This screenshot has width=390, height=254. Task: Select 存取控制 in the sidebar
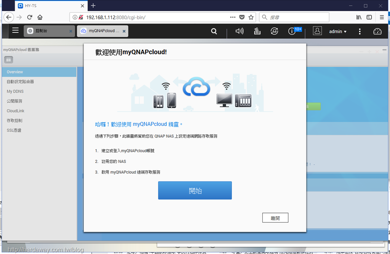tap(39, 121)
